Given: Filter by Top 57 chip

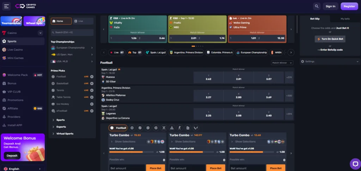Looking at the screenshot, I should pos(135,53).
